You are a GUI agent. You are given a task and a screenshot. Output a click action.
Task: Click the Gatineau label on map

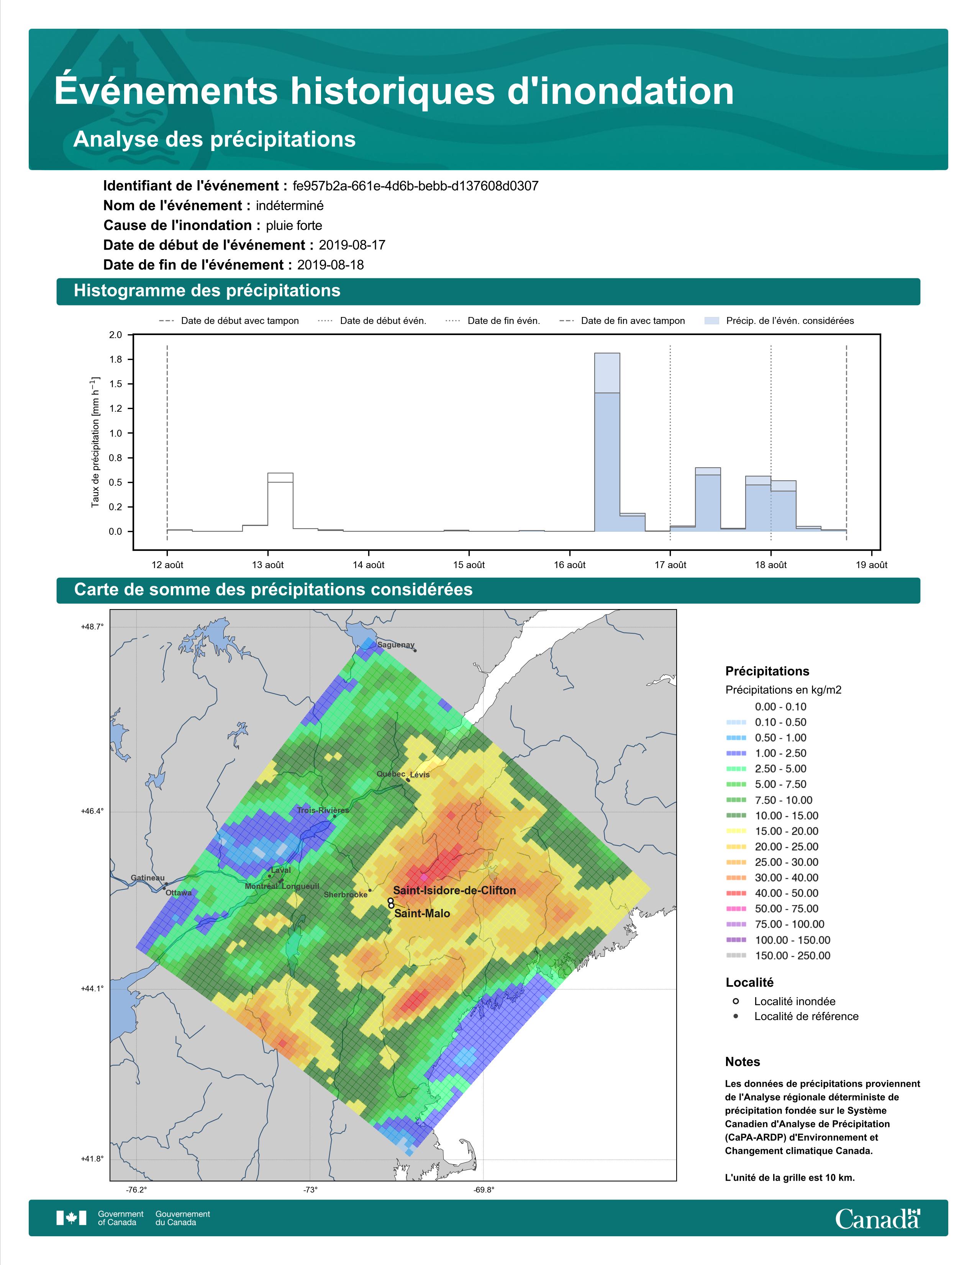(x=148, y=877)
